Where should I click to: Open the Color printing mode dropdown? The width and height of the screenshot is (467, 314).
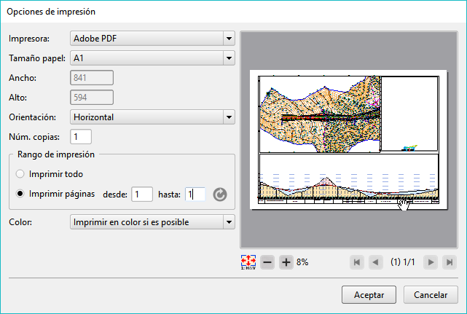(x=152, y=222)
